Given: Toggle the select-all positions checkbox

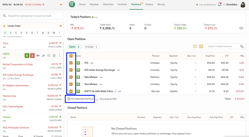Looking at the screenshot, I should coord(71,56).
